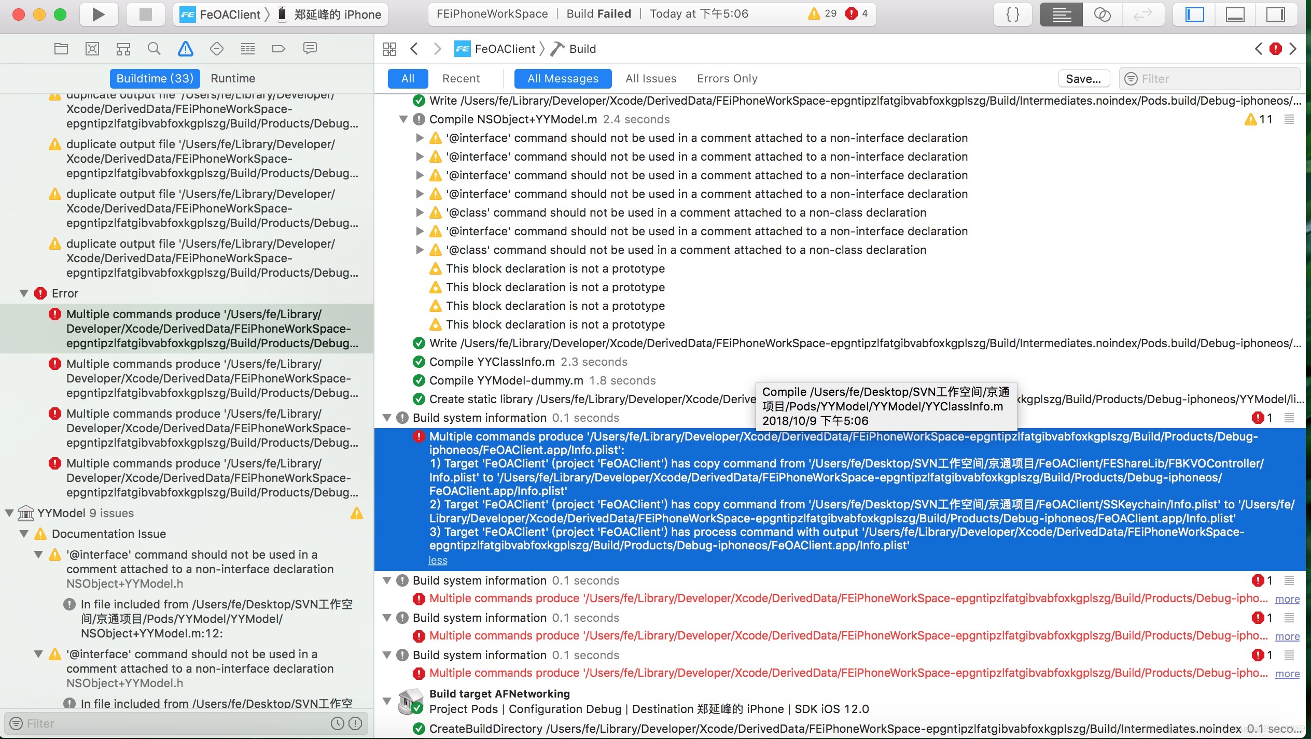Open the related items grid icon
Viewport: 1311px width, 739px height.
coord(389,49)
